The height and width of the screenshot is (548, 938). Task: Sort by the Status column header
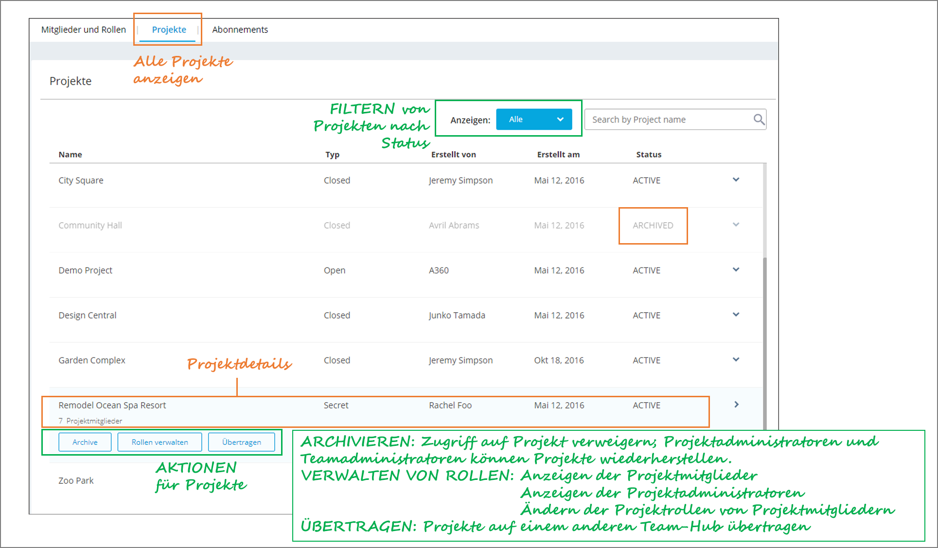pos(648,155)
